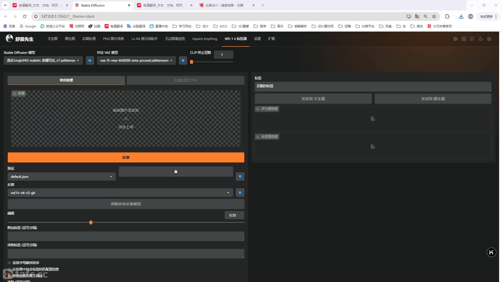
Task: Open the 有道翻译 bookmark
Action: pos(114,26)
